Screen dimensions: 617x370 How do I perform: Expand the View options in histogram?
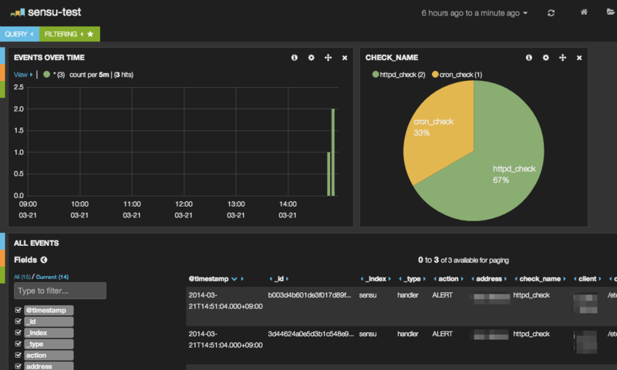[x=23, y=74]
